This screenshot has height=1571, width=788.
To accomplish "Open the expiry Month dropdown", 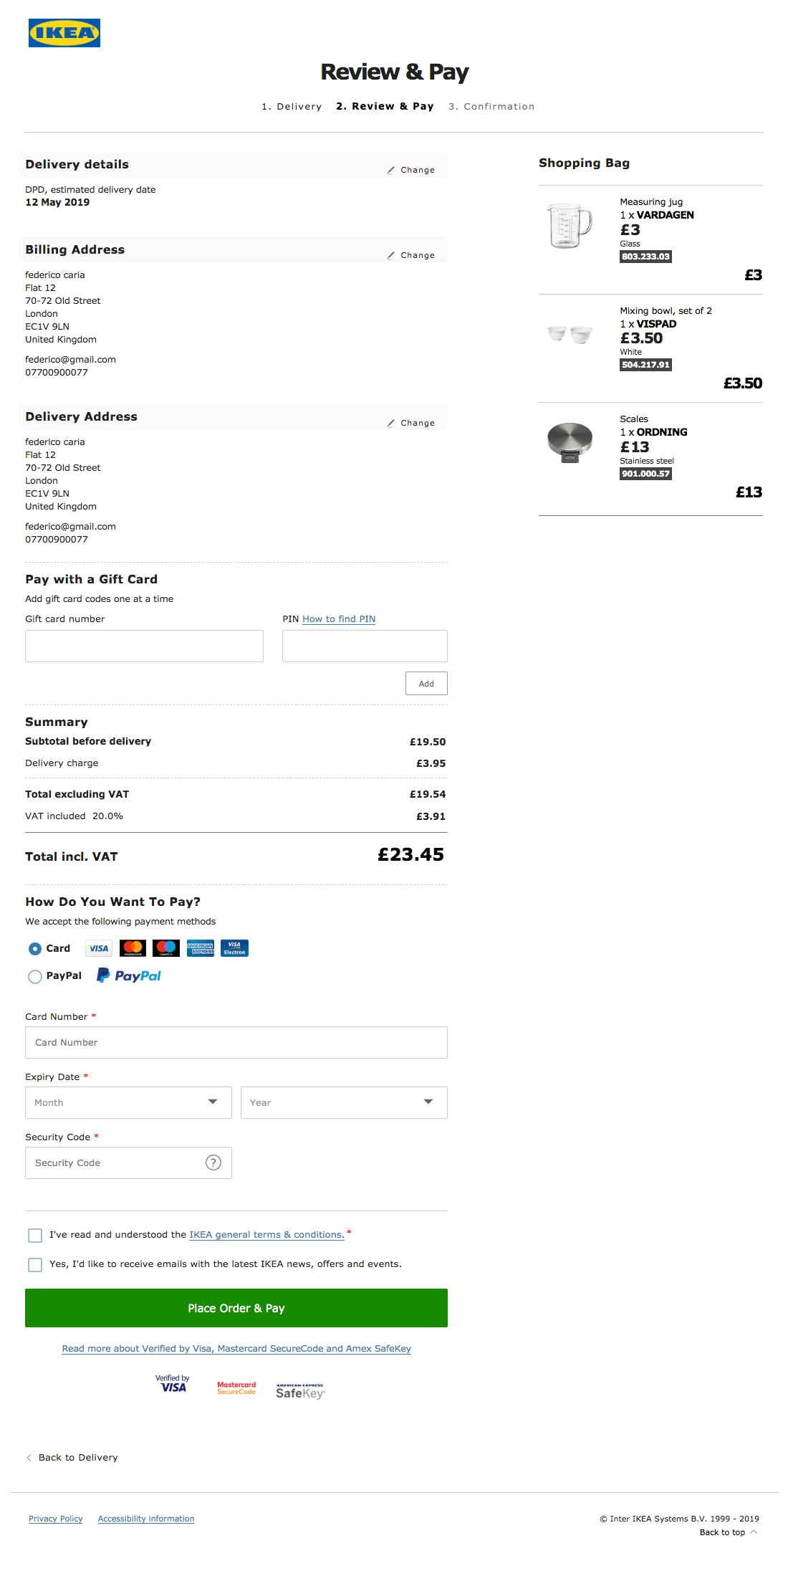I will (128, 1102).
